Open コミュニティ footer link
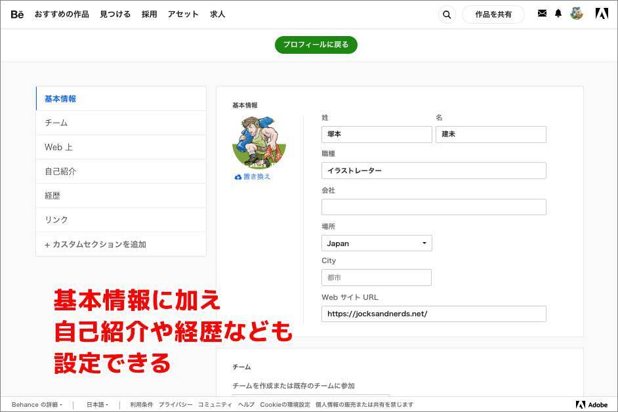618x412 pixels. pos(215,405)
